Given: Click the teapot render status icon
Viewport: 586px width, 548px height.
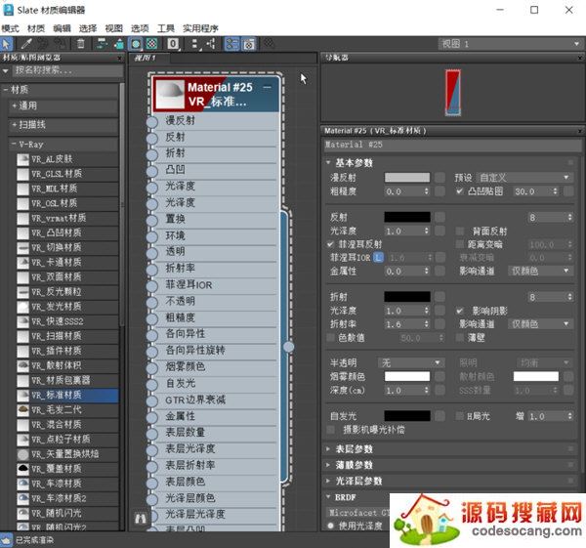Looking at the screenshot, I should [x=7, y=540].
